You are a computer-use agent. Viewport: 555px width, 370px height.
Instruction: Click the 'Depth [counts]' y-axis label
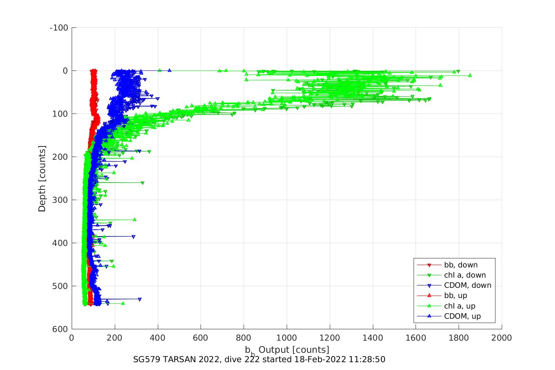pyautogui.click(x=42, y=179)
